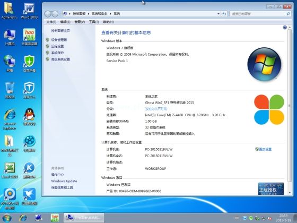Screen dimensions: 297x223
Task: Open Advanced system settings link
Action: point(60,59)
